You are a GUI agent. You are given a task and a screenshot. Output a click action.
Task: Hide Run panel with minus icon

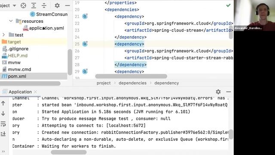coord(229,92)
